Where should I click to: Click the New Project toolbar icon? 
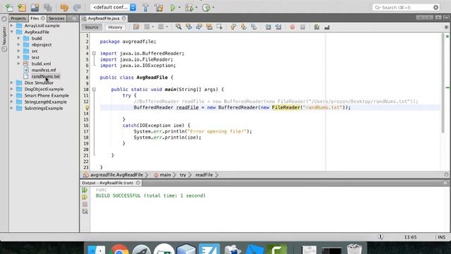pos(22,8)
